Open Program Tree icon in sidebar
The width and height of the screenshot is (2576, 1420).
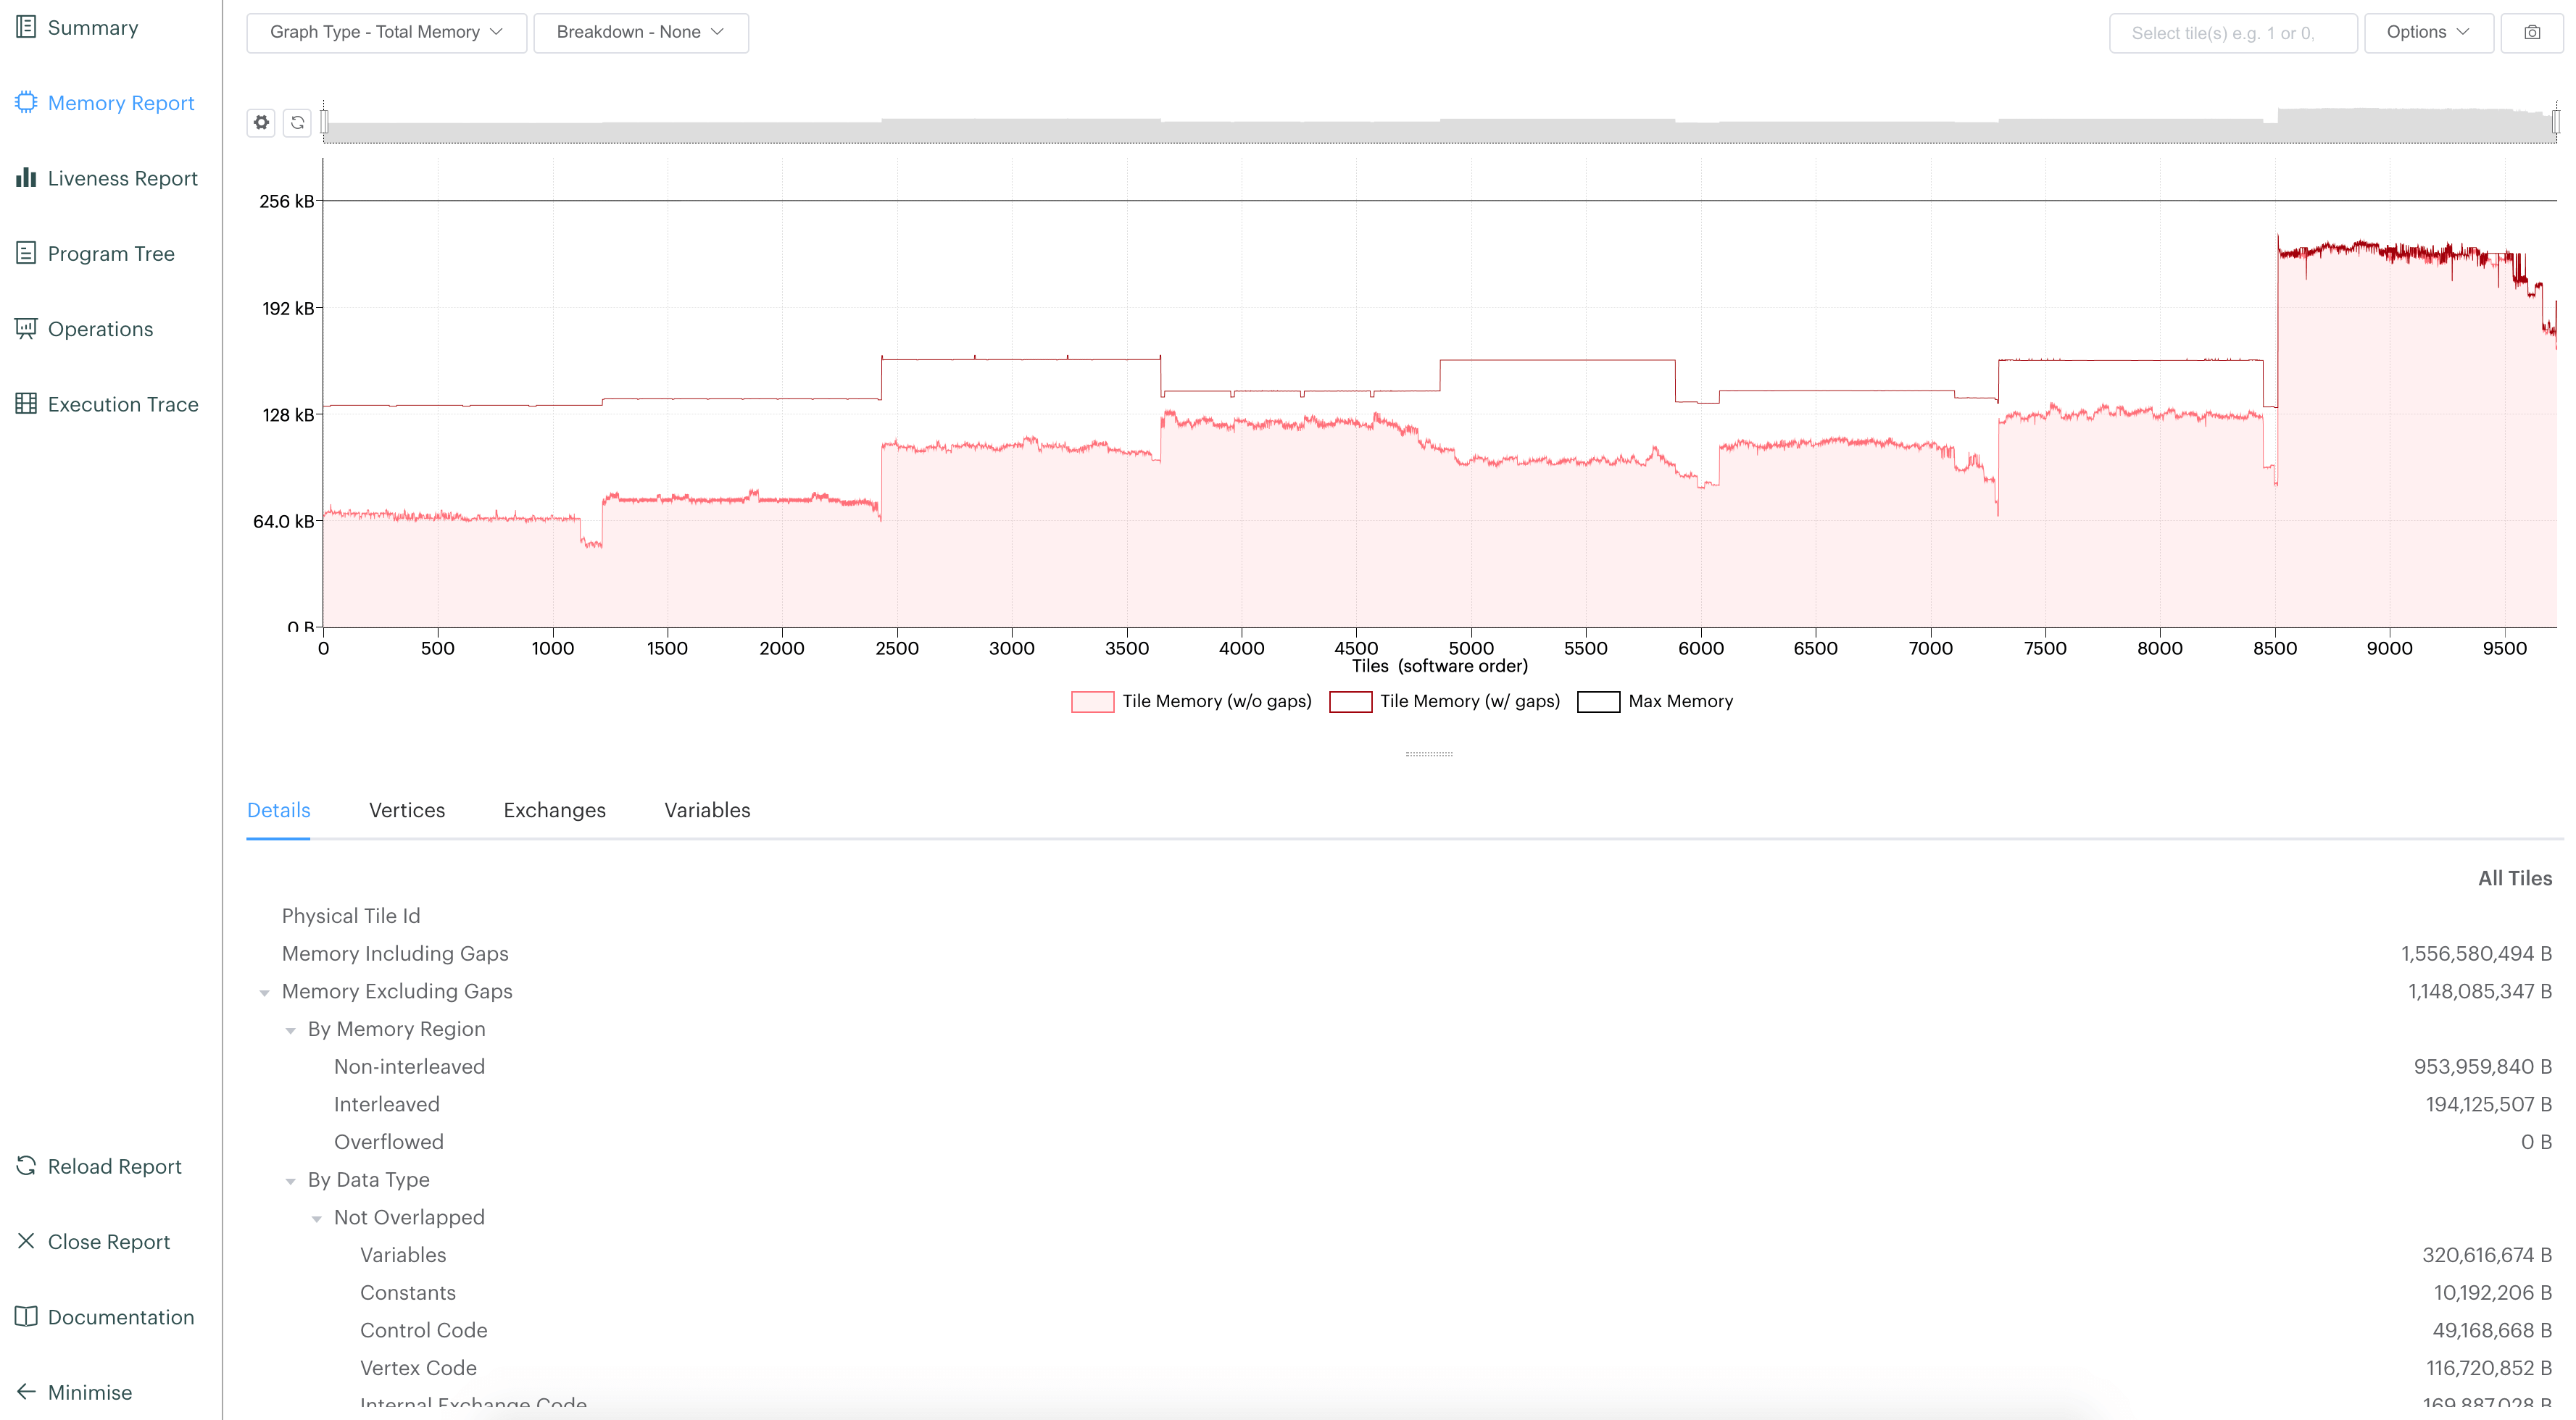pyautogui.click(x=26, y=253)
